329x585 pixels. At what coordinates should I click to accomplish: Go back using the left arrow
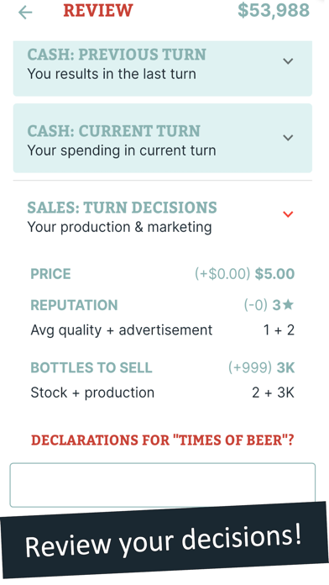(x=25, y=13)
